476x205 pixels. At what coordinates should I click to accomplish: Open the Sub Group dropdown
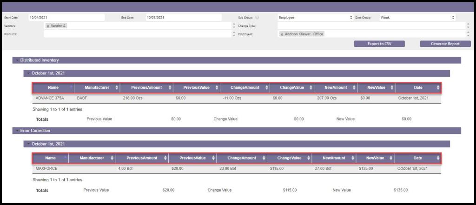[x=315, y=18]
